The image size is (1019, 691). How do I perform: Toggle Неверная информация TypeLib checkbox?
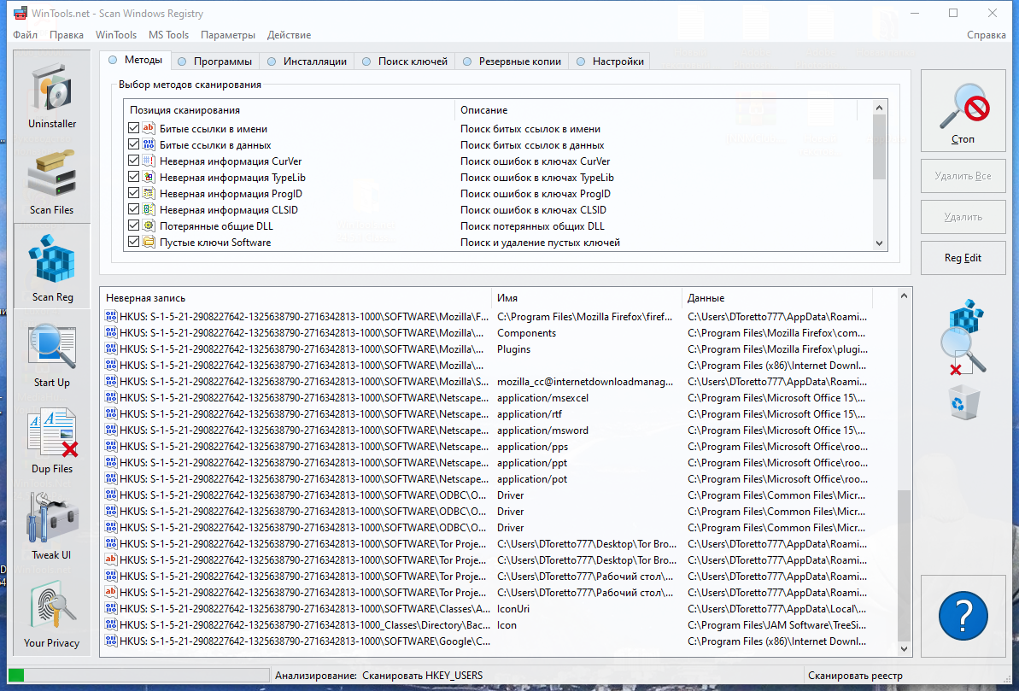(x=134, y=177)
